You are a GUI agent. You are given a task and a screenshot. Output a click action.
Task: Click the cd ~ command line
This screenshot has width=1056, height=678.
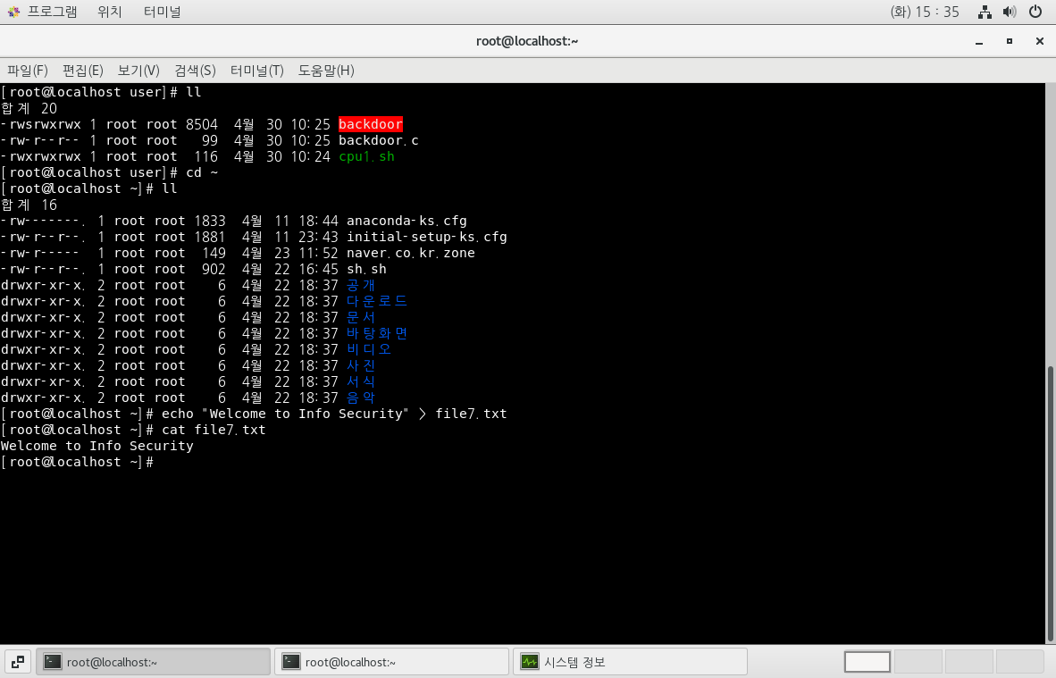point(110,172)
